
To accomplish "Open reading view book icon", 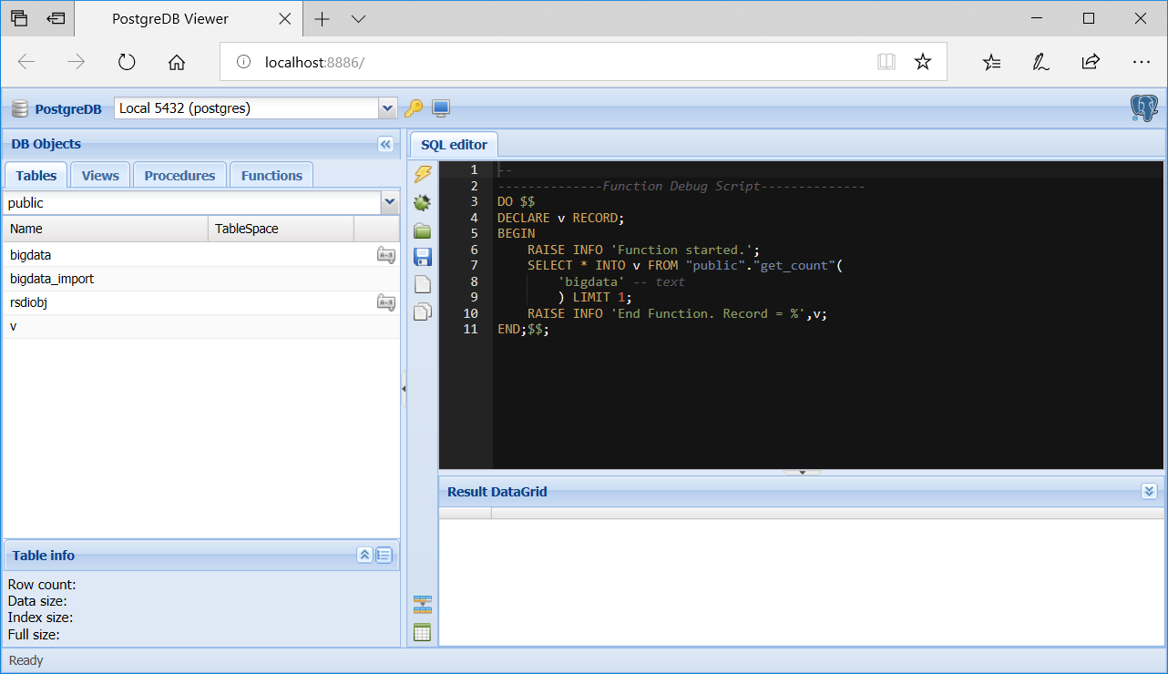I will tap(886, 62).
